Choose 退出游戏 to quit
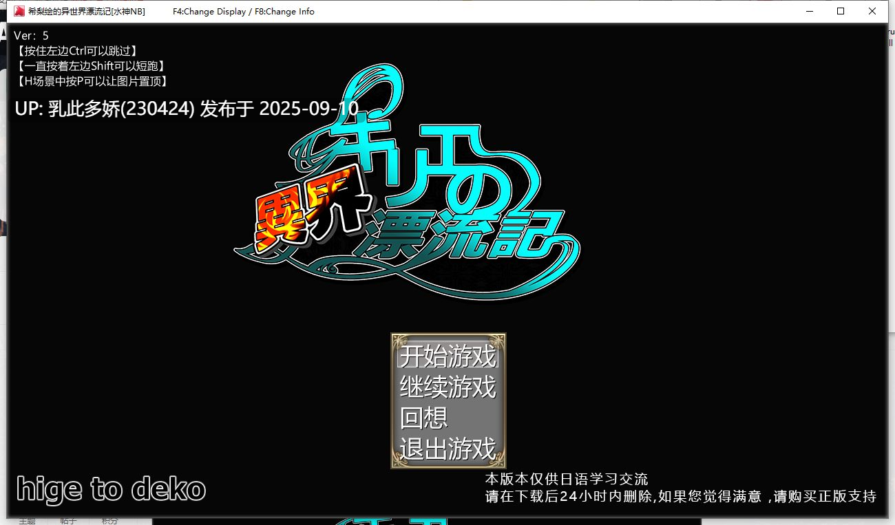 [x=448, y=448]
